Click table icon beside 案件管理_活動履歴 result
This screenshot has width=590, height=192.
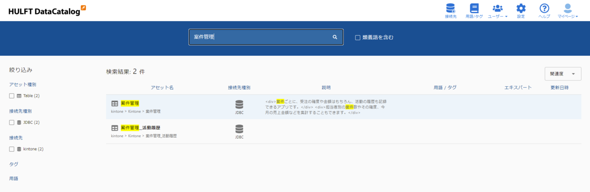tap(115, 128)
